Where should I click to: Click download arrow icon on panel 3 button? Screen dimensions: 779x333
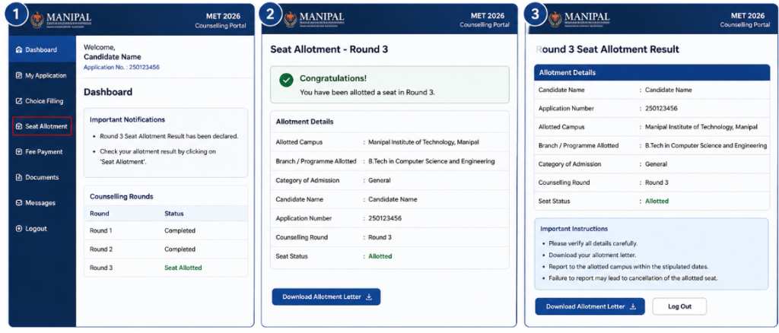[x=633, y=306]
